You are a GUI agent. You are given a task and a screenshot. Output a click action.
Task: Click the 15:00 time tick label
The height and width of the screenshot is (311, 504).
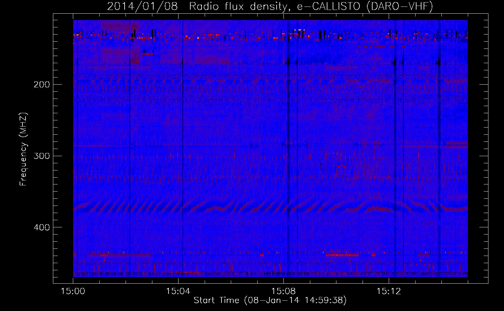pos(73,291)
